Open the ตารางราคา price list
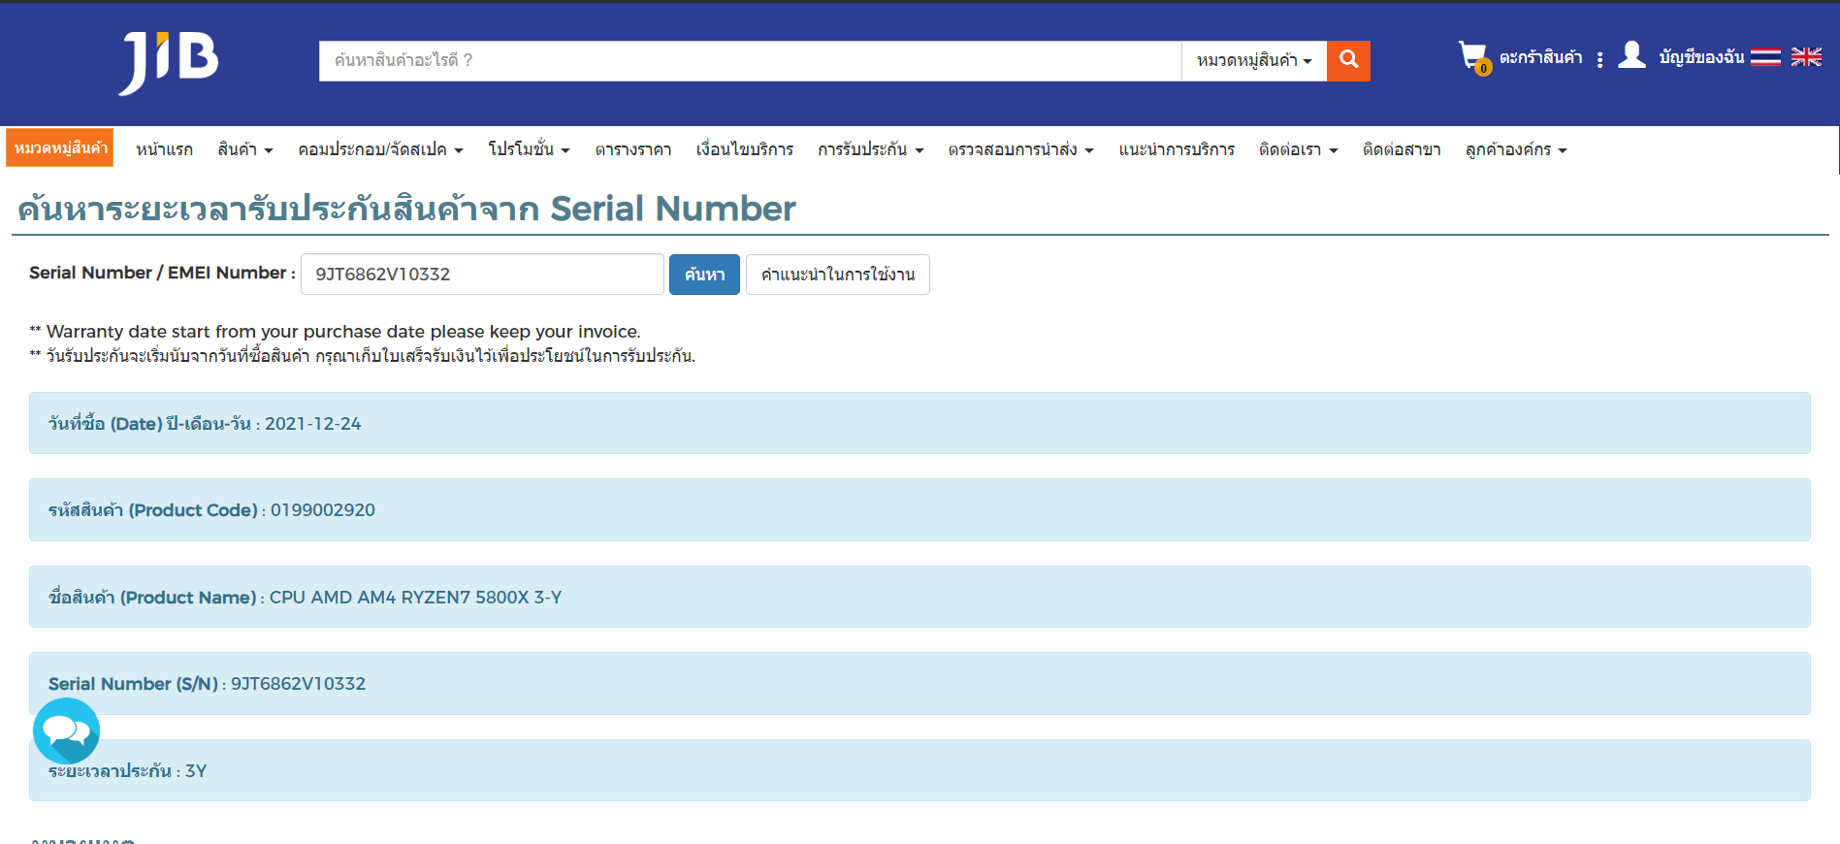Viewport: 1840px width, 844px height. pos(633,149)
